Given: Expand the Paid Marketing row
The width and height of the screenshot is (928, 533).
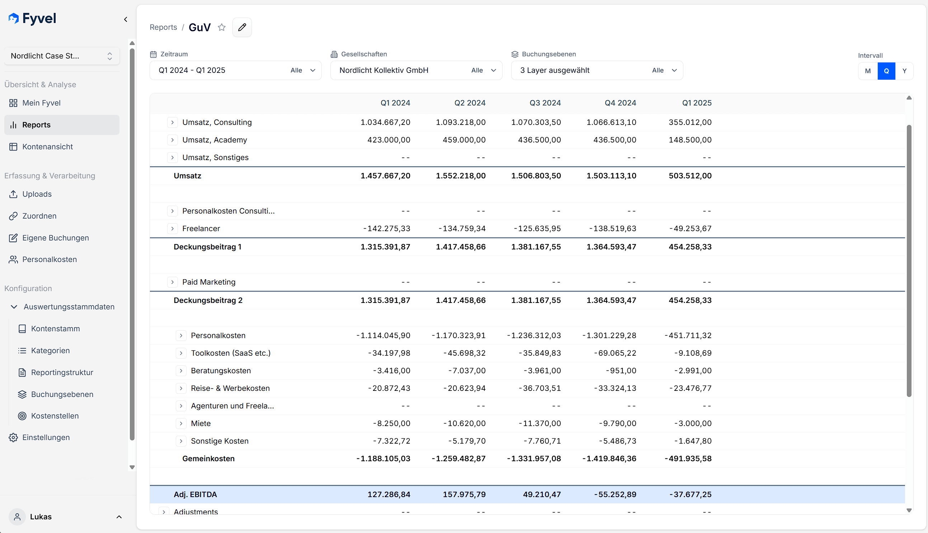Looking at the screenshot, I should pos(172,282).
